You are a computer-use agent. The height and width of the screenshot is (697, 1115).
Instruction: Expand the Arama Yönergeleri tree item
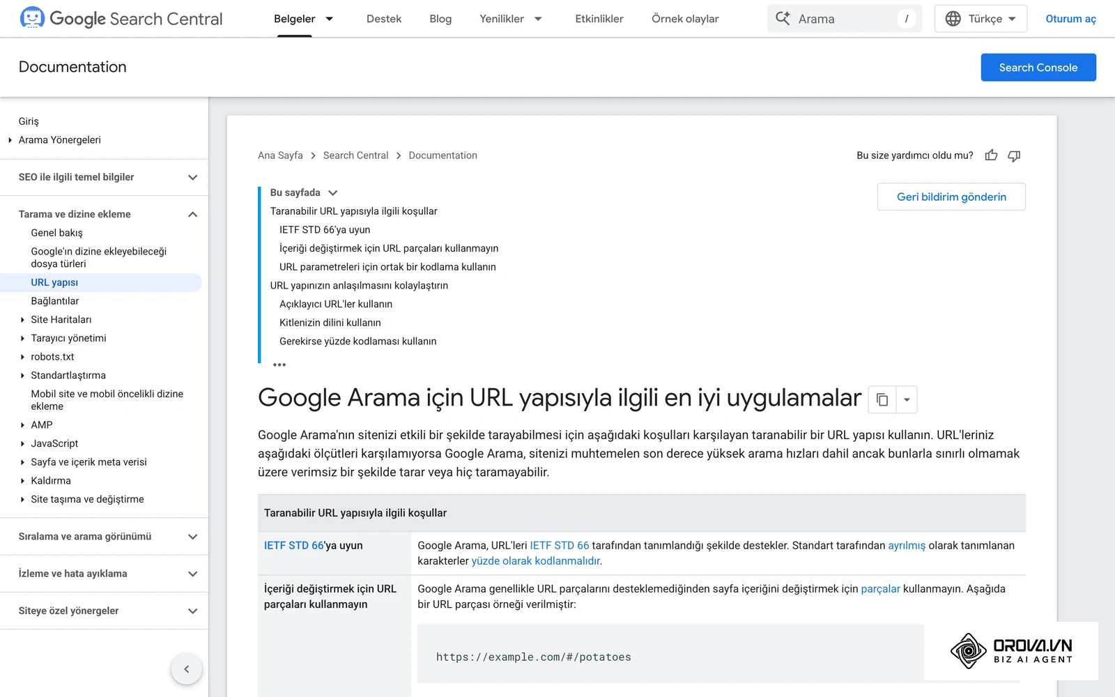pos(10,140)
